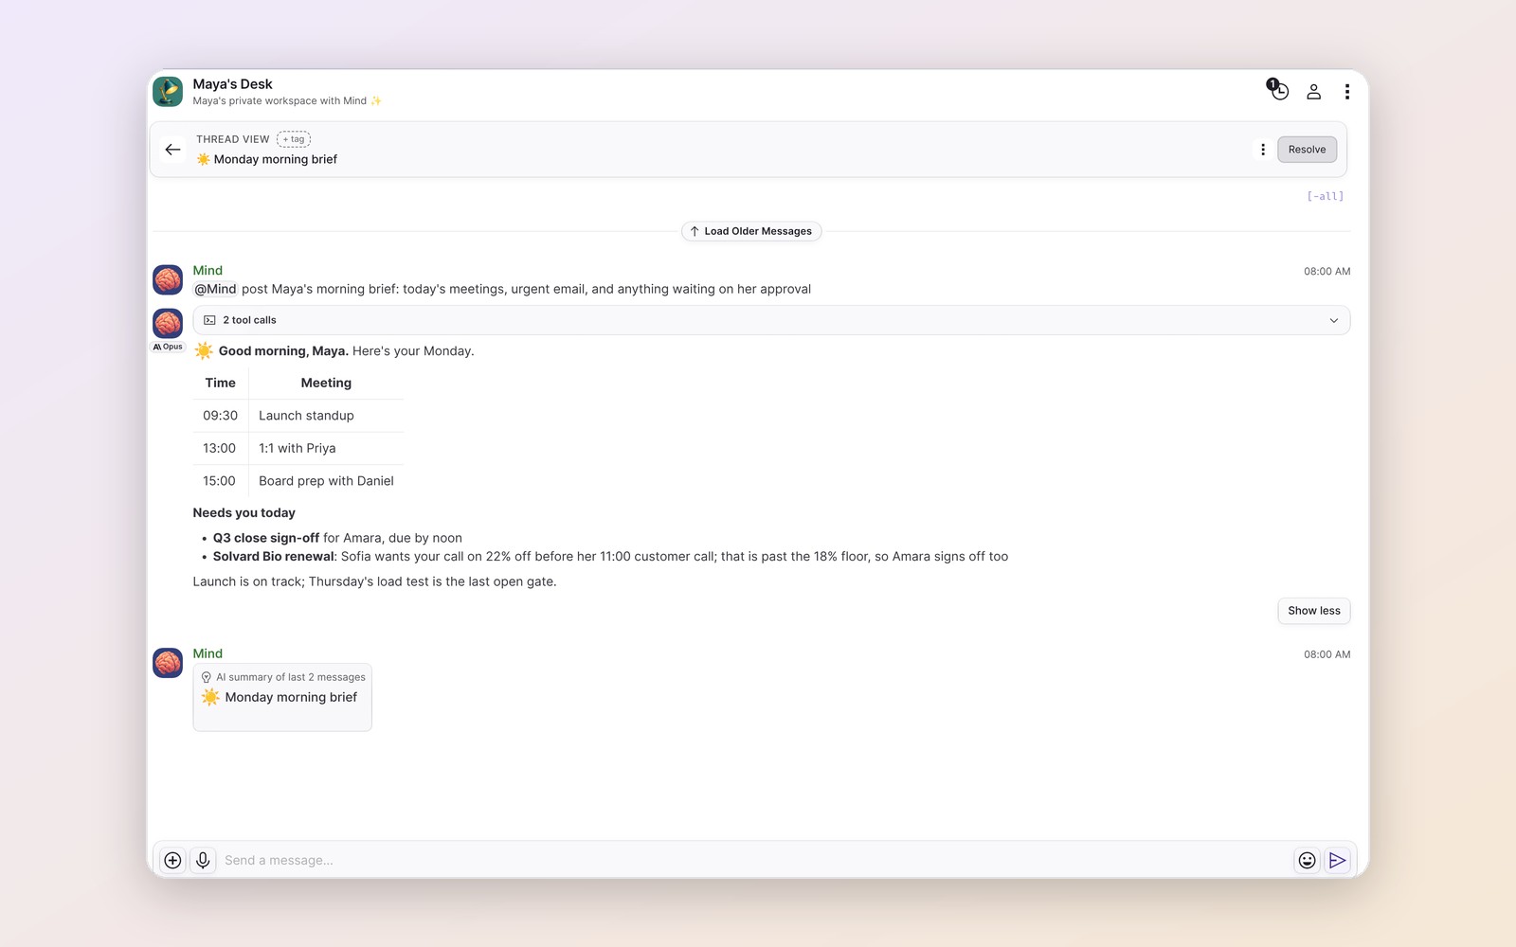Click the 15:00 time cell
Image resolution: width=1516 pixels, height=947 pixels.
click(x=220, y=481)
